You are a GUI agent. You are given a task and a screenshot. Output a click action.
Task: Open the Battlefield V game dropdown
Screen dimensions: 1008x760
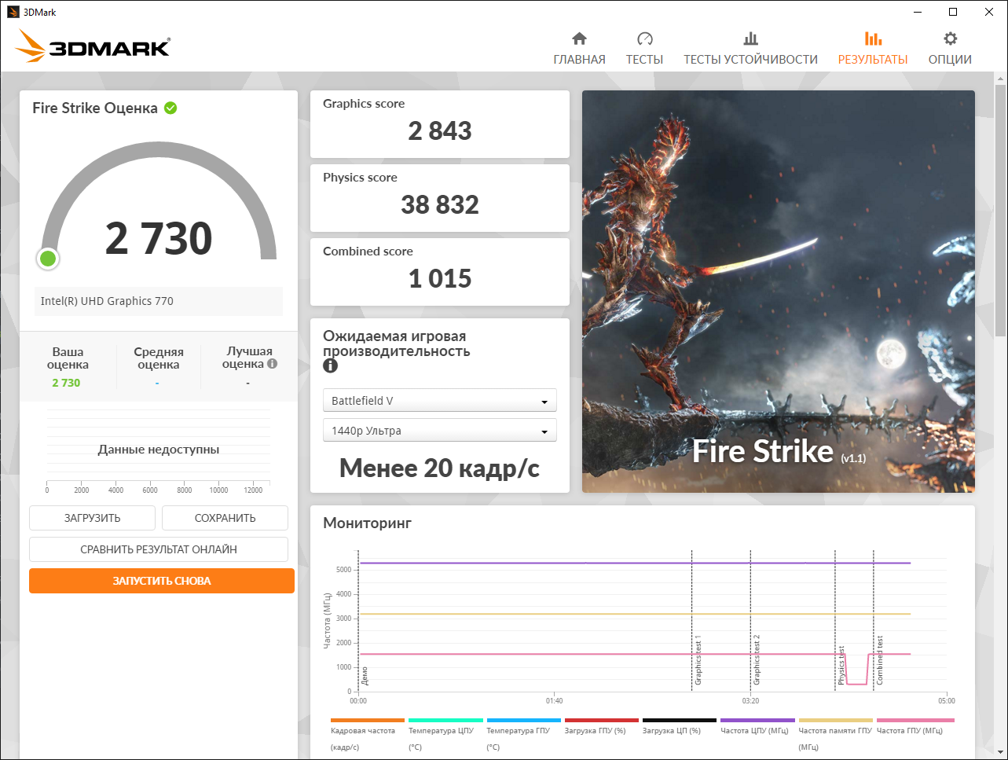[440, 400]
